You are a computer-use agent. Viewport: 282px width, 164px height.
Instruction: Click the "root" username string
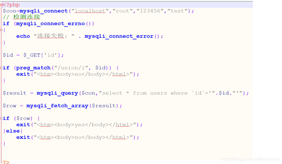(x=123, y=11)
